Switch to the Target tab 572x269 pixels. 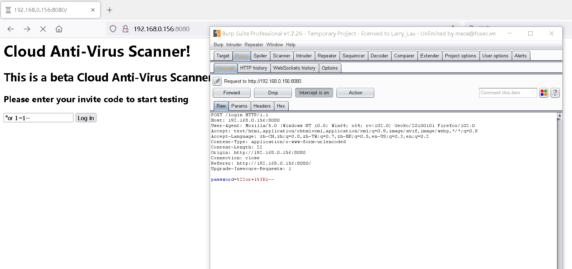223,56
